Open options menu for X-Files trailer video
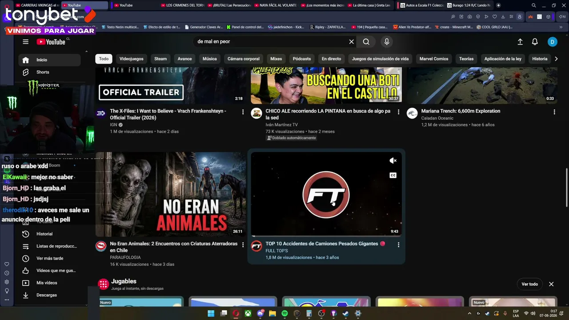Image resolution: width=569 pixels, height=320 pixels. [x=243, y=112]
